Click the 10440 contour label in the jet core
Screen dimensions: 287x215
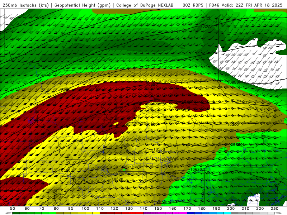tap(187, 102)
